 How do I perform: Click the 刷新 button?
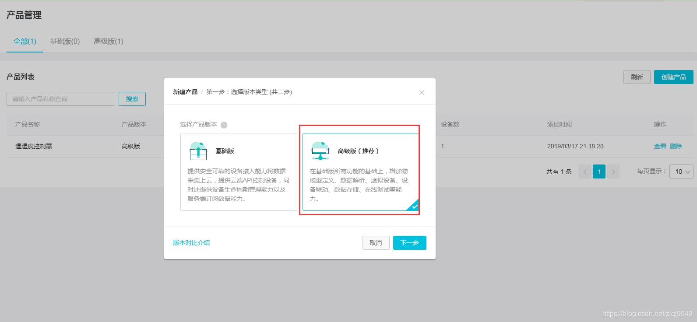coord(637,77)
